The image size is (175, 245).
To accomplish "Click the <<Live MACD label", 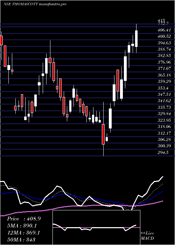I will coord(147,236).
